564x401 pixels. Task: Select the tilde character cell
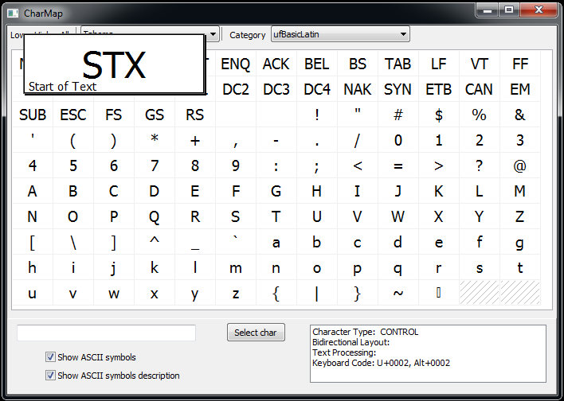(398, 294)
